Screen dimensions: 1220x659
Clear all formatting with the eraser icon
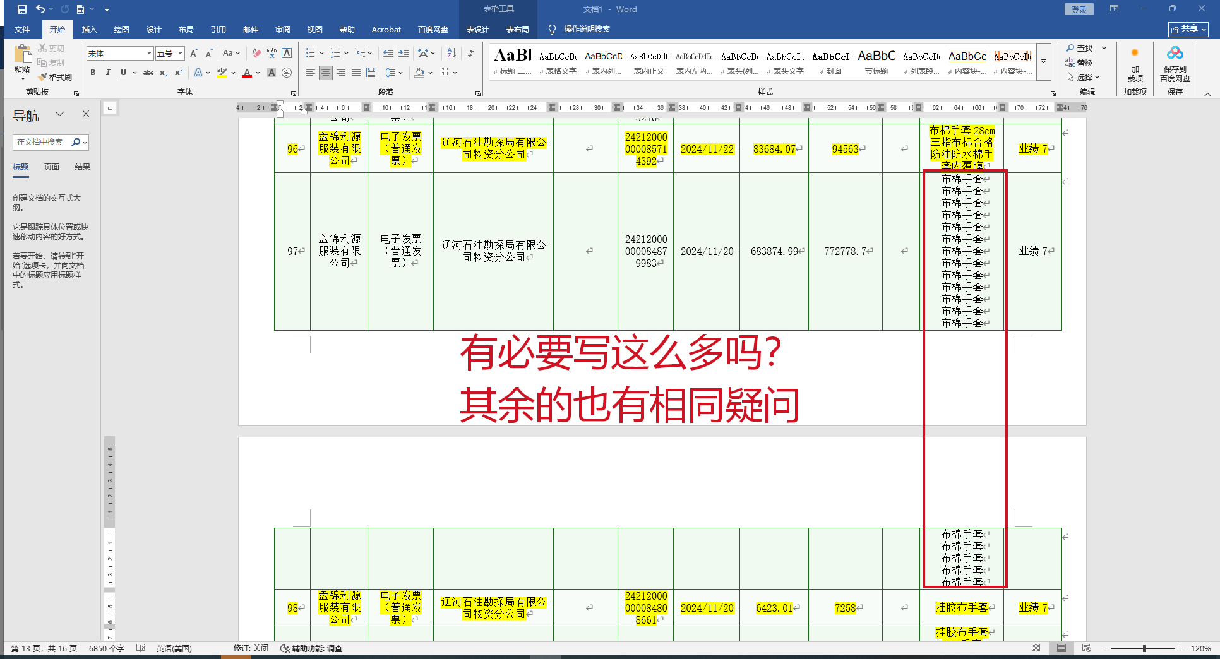click(256, 54)
